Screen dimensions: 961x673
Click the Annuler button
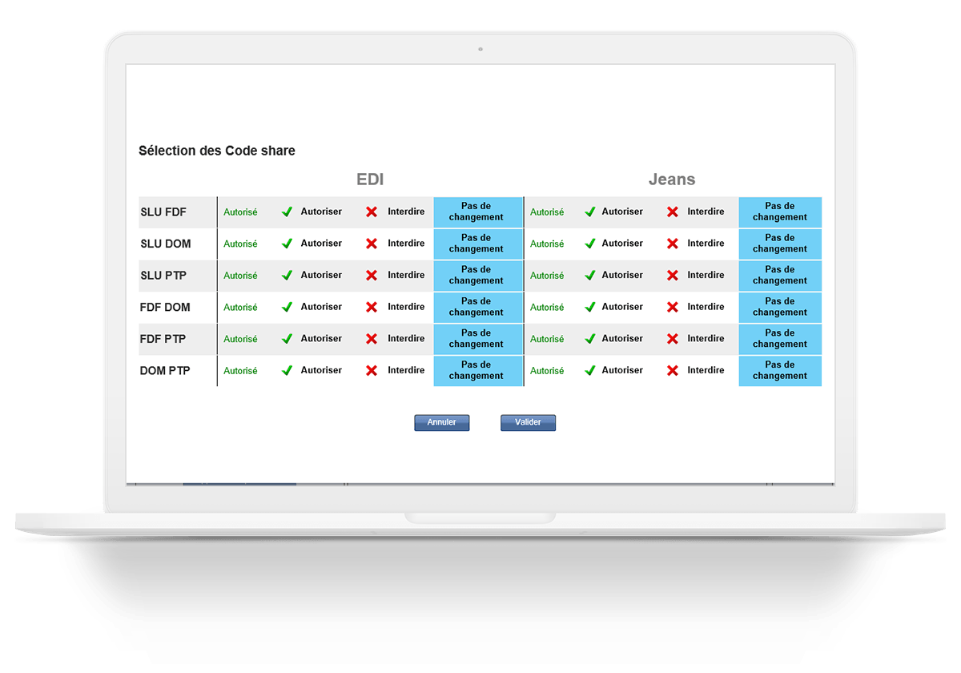coord(442,423)
